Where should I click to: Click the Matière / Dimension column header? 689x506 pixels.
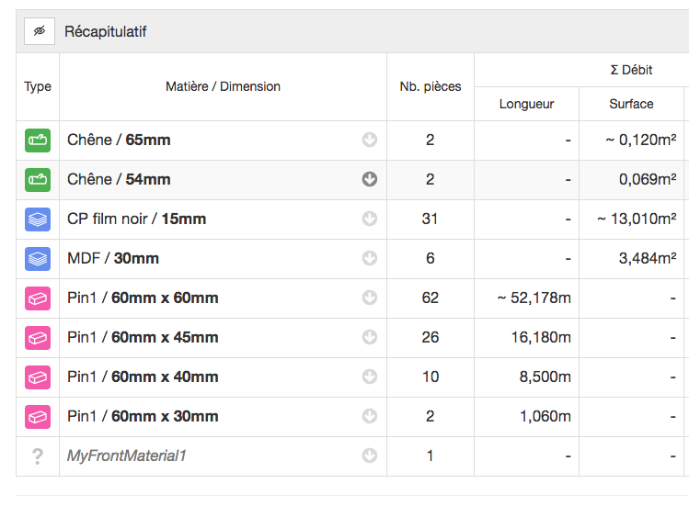(223, 86)
